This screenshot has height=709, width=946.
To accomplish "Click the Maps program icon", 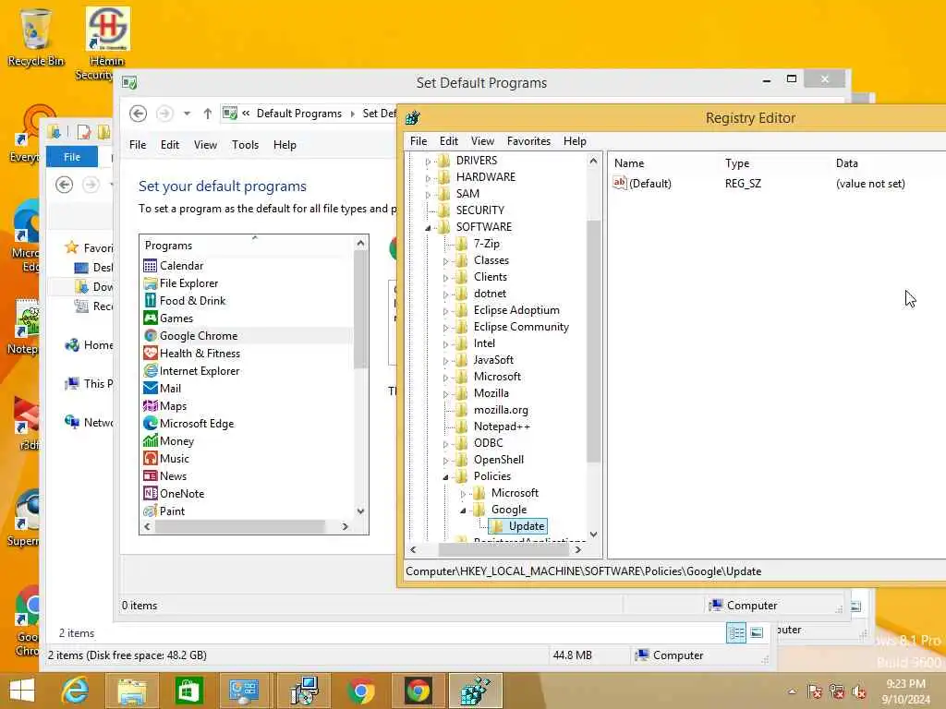I will click(151, 406).
